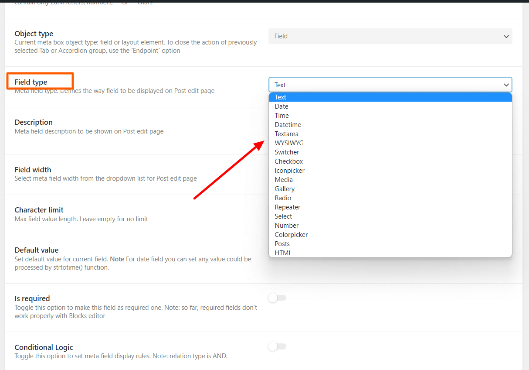Screen dimensions: 529x370
Task: Click the Conditional Logic heading
Action: tap(44, 347)
